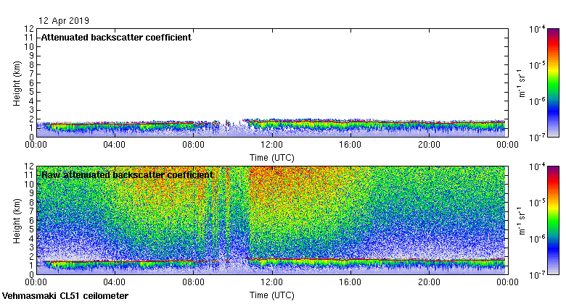Click the "m-1 sr-1" units label of top colorbar
566x304 pixels.
click(520, 83)
